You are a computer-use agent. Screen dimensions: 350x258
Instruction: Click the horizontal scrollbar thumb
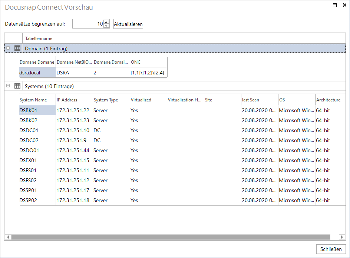click(171, 237)
